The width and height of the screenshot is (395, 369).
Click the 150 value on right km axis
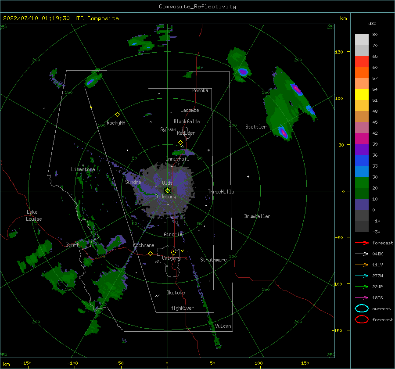pos(339,52)
